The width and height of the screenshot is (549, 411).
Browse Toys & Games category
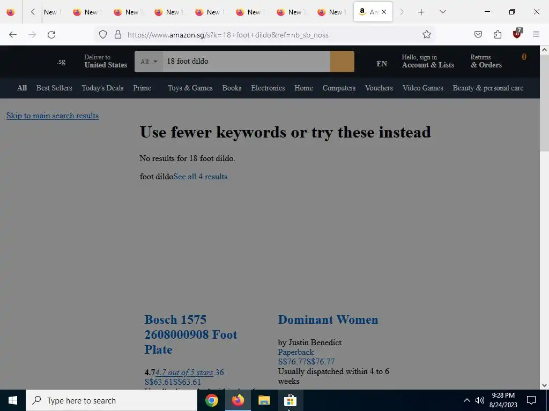(x=190, y=88)
